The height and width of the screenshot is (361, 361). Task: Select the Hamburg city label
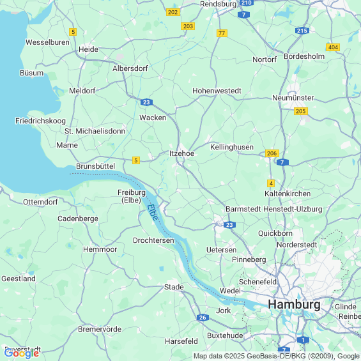pyautogui.click(x=295, y=304)
